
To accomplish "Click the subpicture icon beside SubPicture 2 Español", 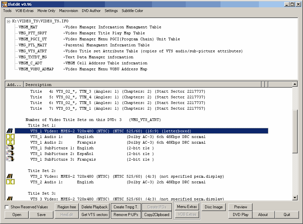I will pyautogui.click(x=10, y=153).
